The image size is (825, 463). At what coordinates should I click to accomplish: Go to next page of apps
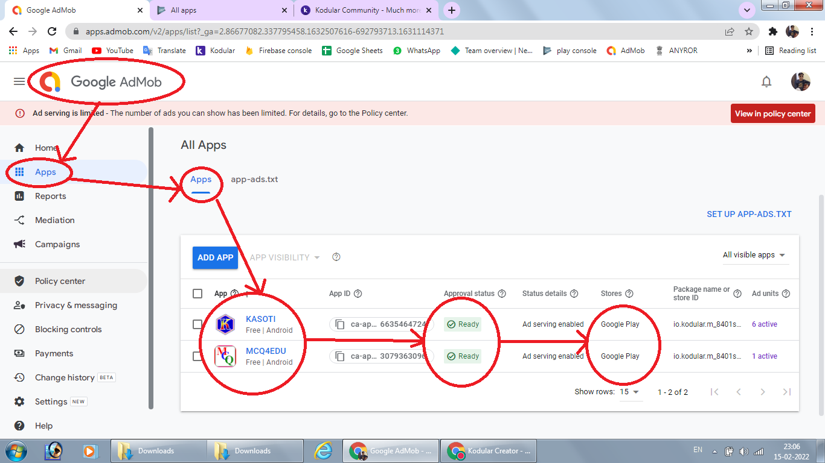[x=762, y=392]
